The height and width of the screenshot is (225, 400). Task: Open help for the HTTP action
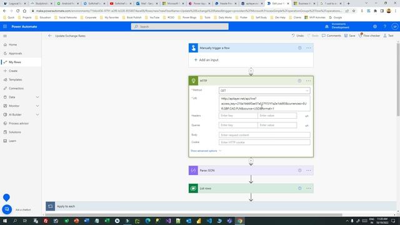[x=299, y=81]
